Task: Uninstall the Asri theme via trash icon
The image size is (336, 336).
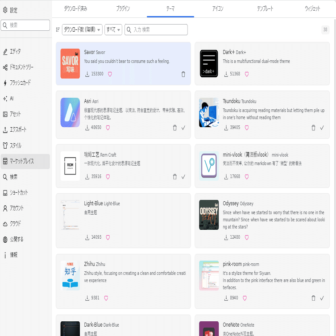Action: (x=174, y=128)
